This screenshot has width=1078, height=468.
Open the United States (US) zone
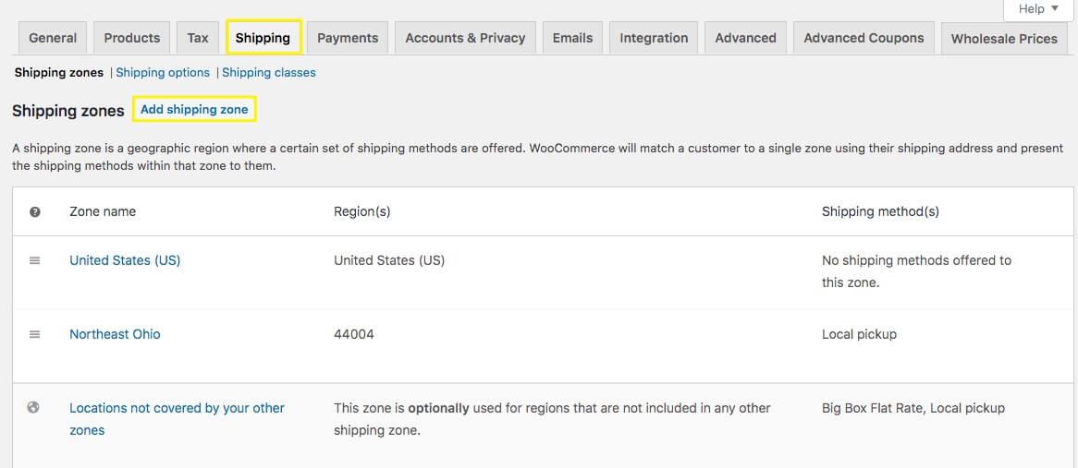coord(125,260)
